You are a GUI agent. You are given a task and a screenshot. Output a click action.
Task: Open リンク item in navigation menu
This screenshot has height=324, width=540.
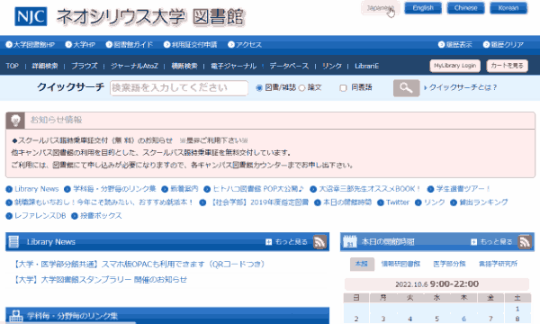click(332, 66)
